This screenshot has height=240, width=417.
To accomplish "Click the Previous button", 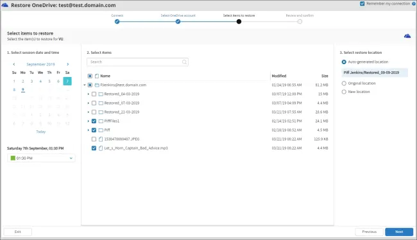I will tap(369, 232).
